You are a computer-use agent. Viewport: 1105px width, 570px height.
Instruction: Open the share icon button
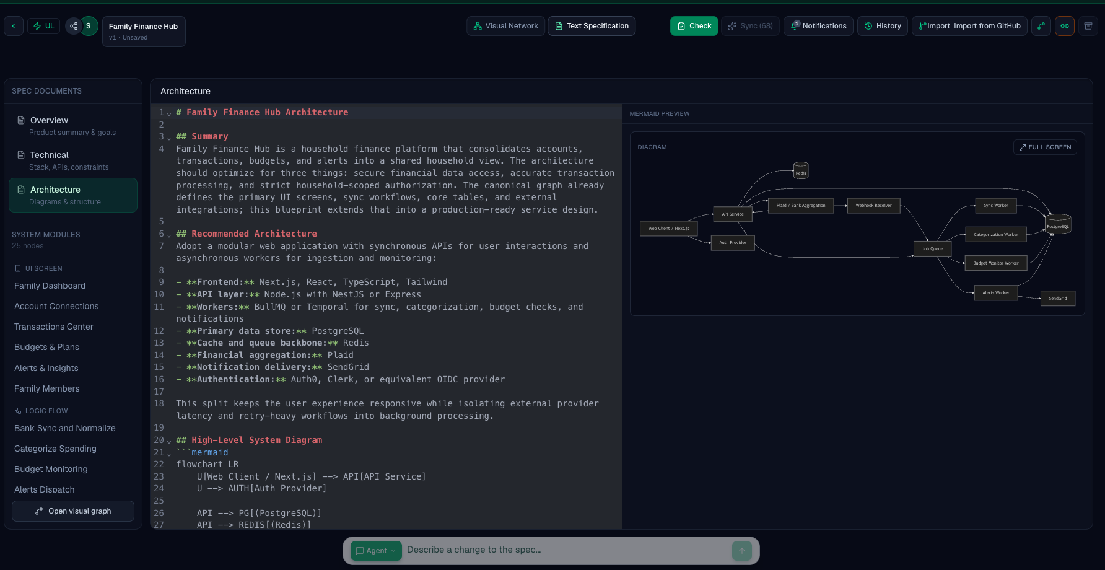(74, 26)
